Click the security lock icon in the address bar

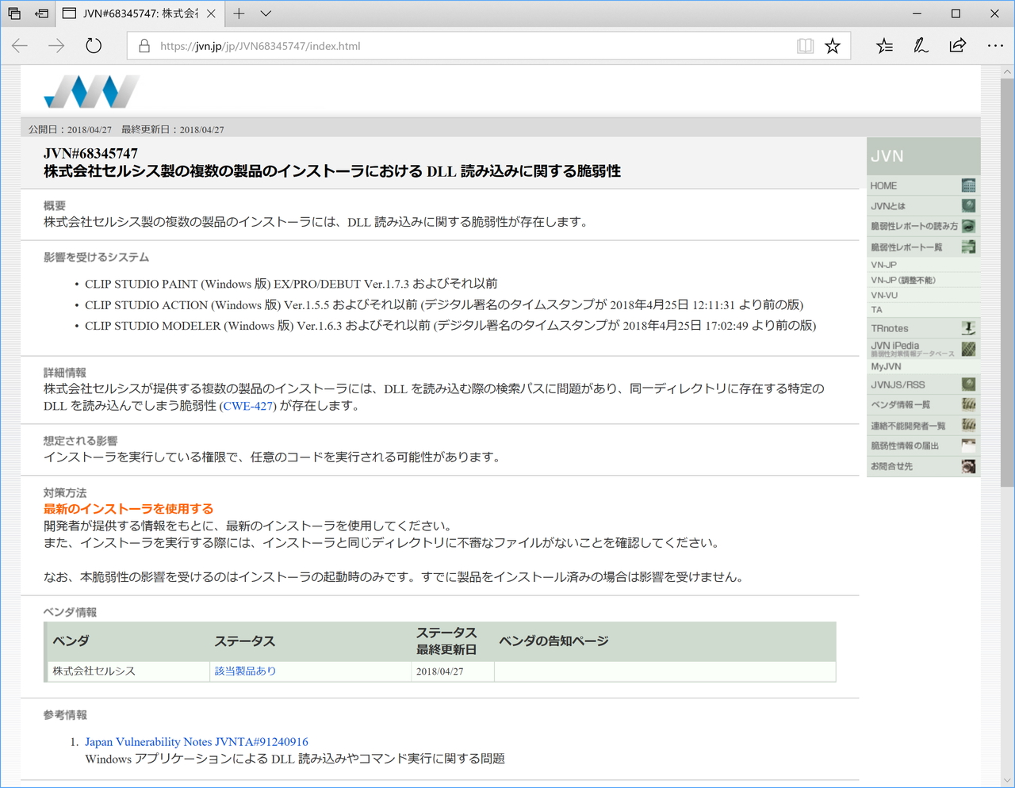click(144, 46)
